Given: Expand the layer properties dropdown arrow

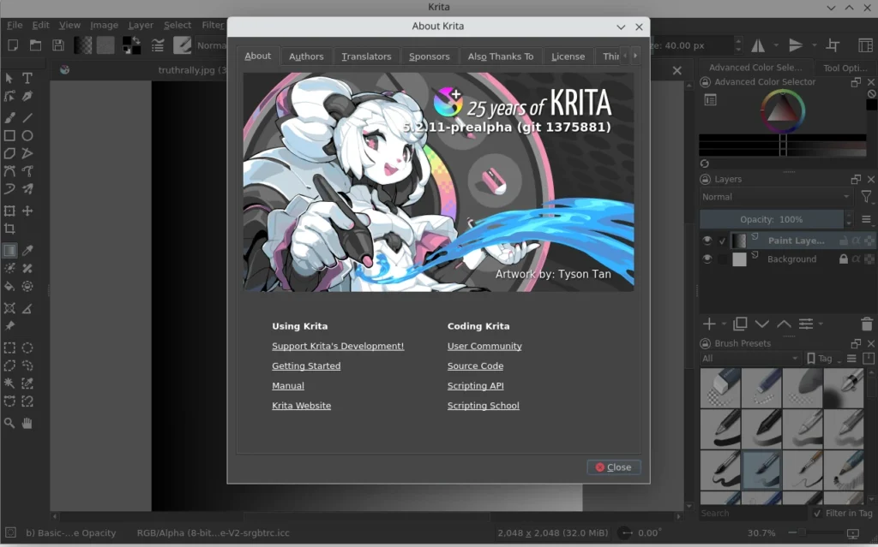Looking at the screenshot, I should click(x=821, y=324).
